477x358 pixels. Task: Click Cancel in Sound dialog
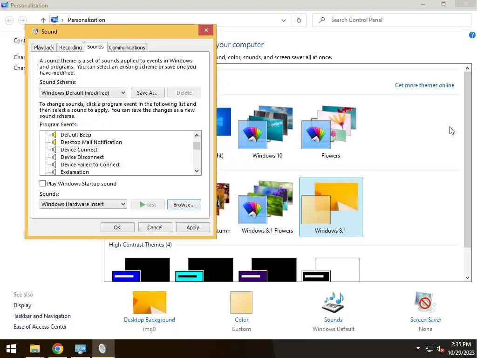pos(155,227)
